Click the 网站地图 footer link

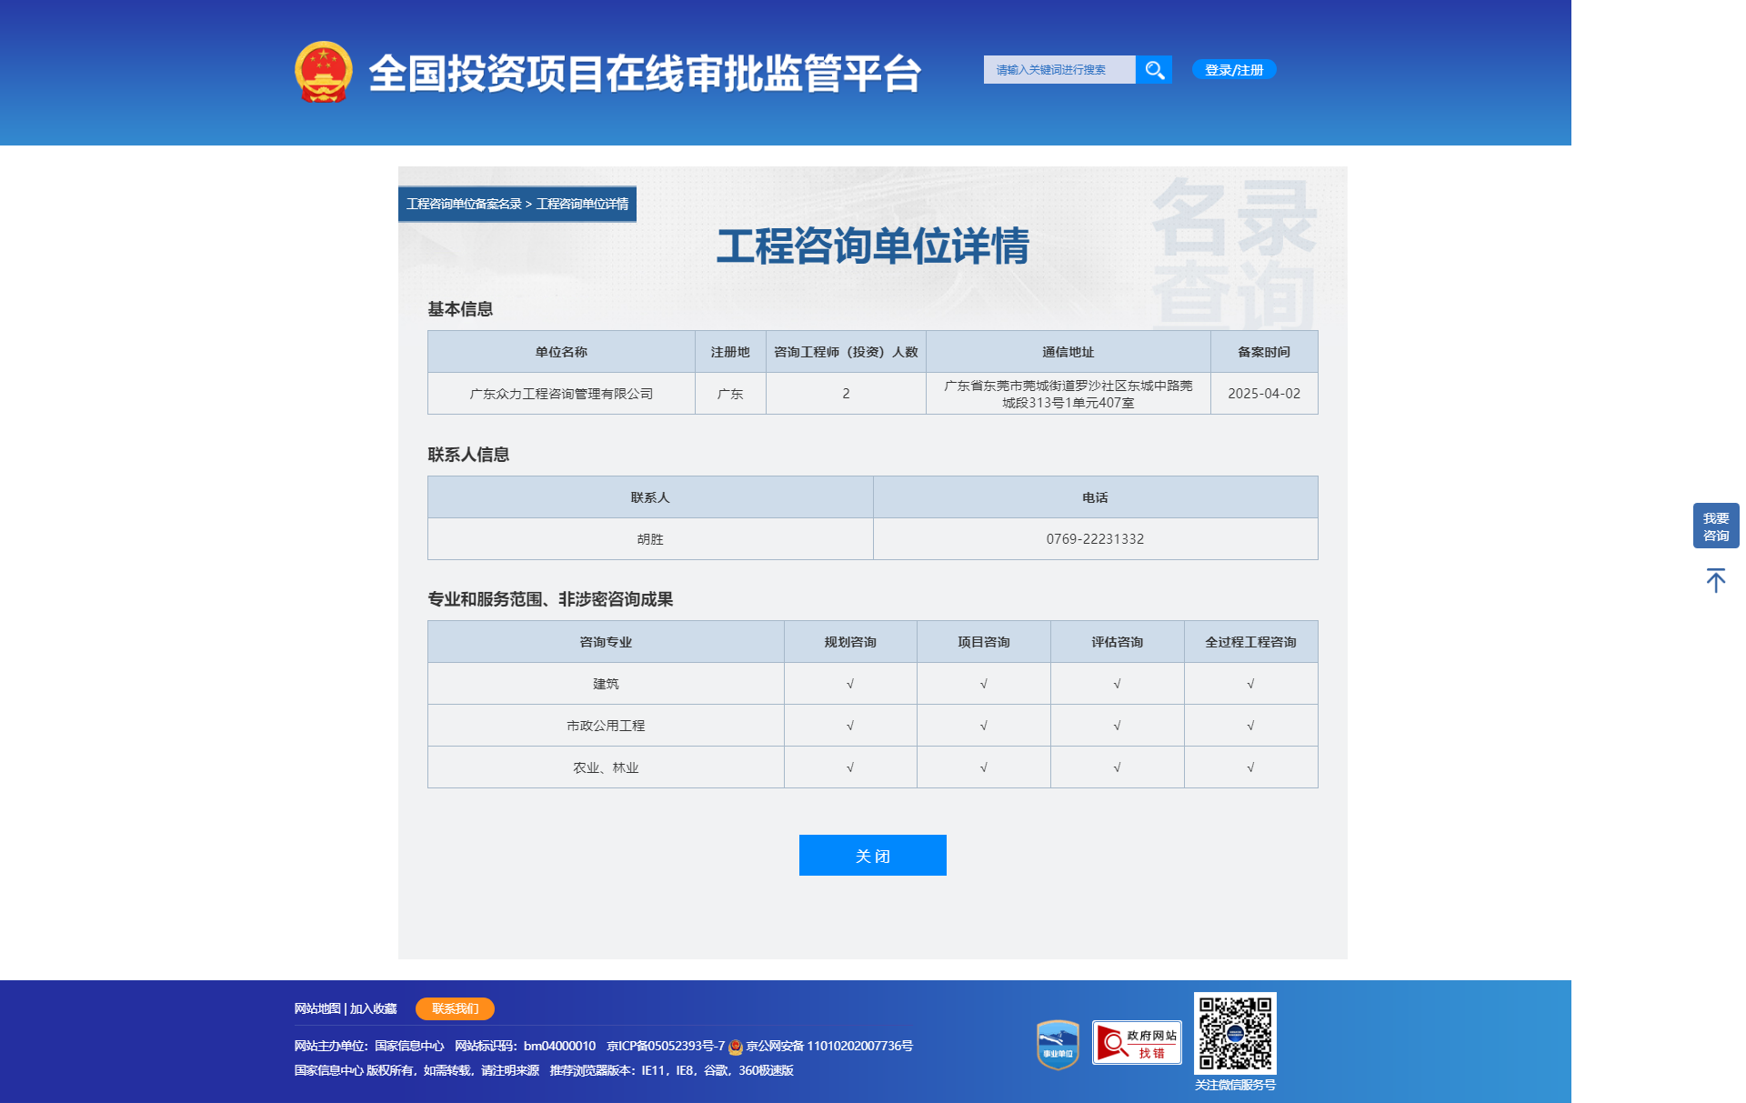click(317, 1008)
